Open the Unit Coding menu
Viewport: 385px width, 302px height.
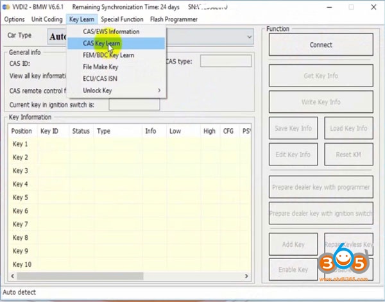(x=47, y=19)
